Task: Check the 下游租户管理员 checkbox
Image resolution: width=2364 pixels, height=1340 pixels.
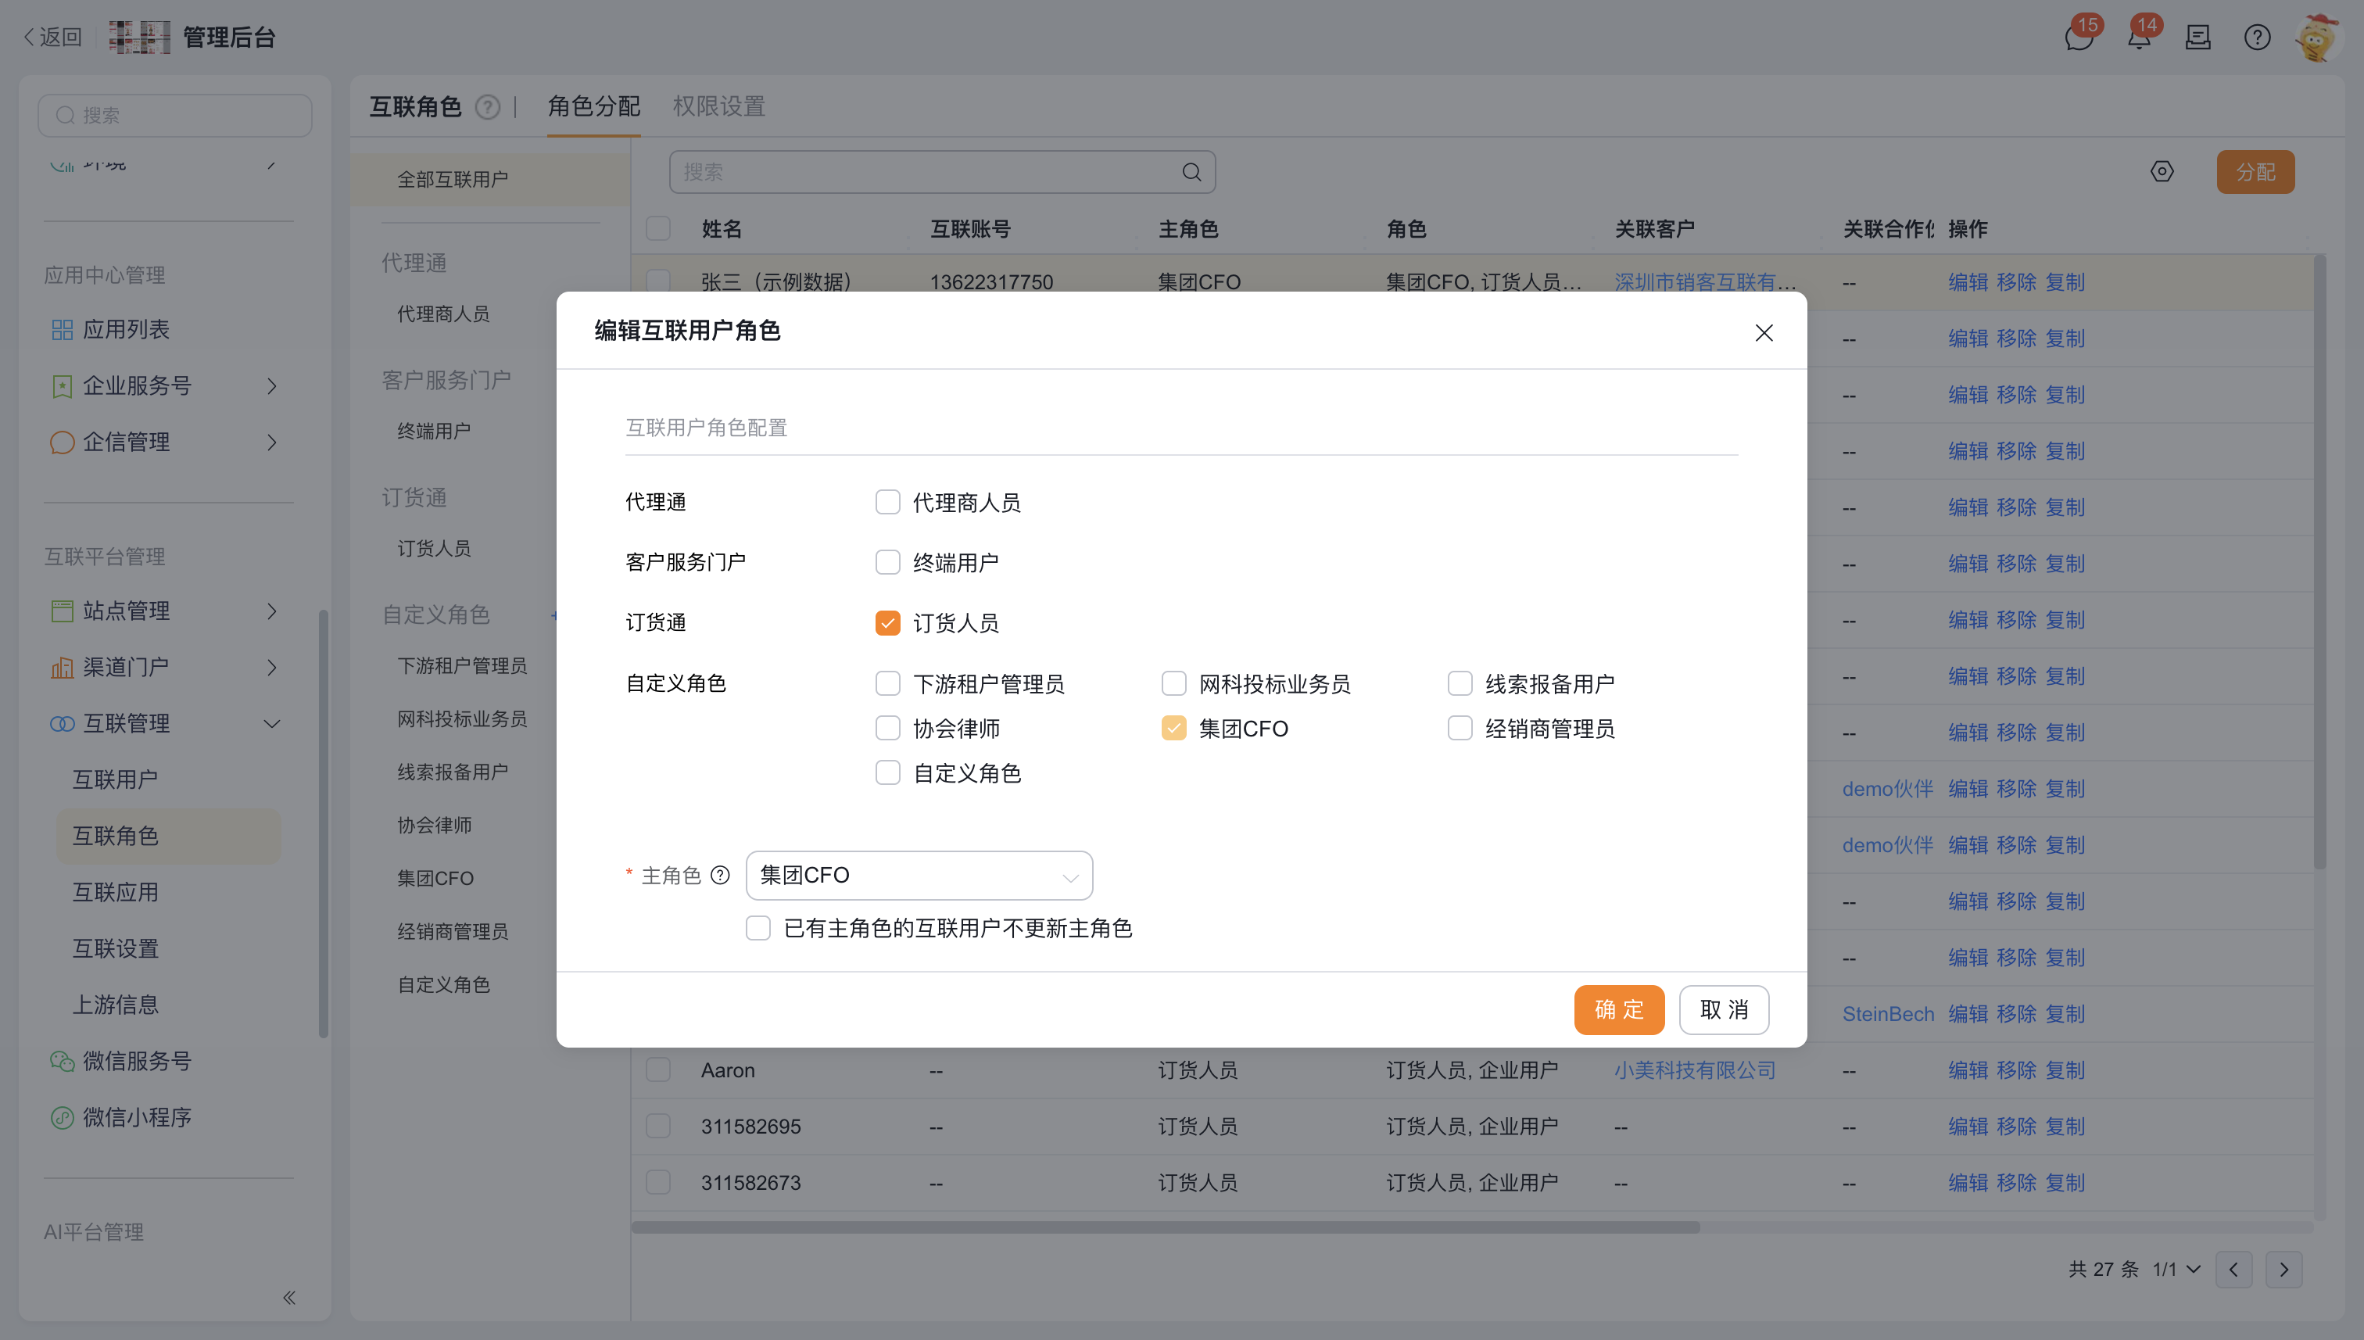Action: point(887,684)
